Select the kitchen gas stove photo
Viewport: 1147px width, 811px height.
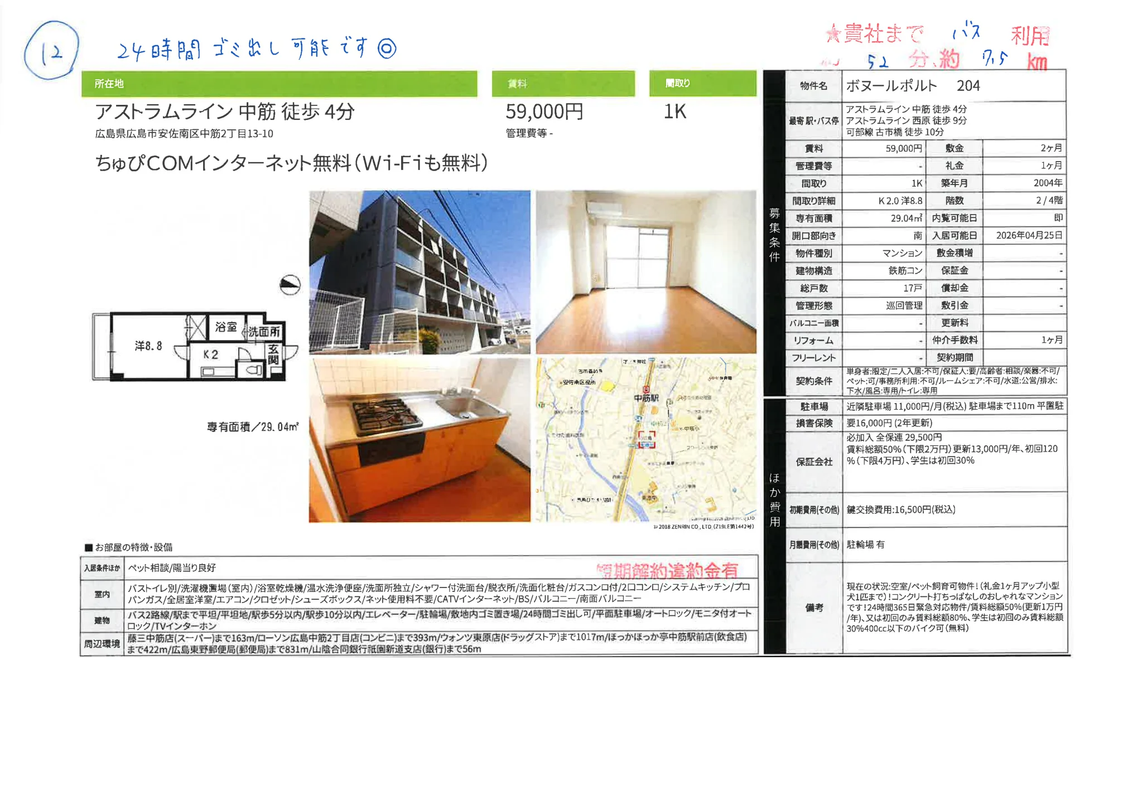pos(420,440)
